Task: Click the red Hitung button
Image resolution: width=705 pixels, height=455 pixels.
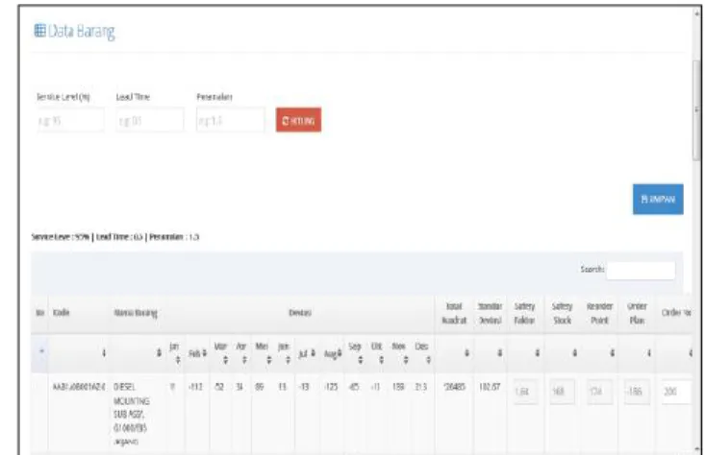Action: 298,120
